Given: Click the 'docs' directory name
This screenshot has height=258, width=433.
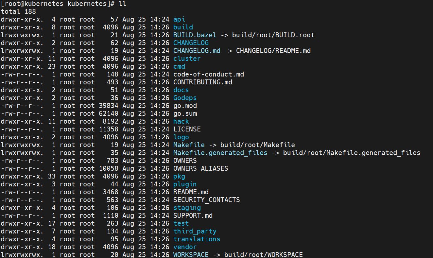Looking at the screenshot, I should [181, 90].
